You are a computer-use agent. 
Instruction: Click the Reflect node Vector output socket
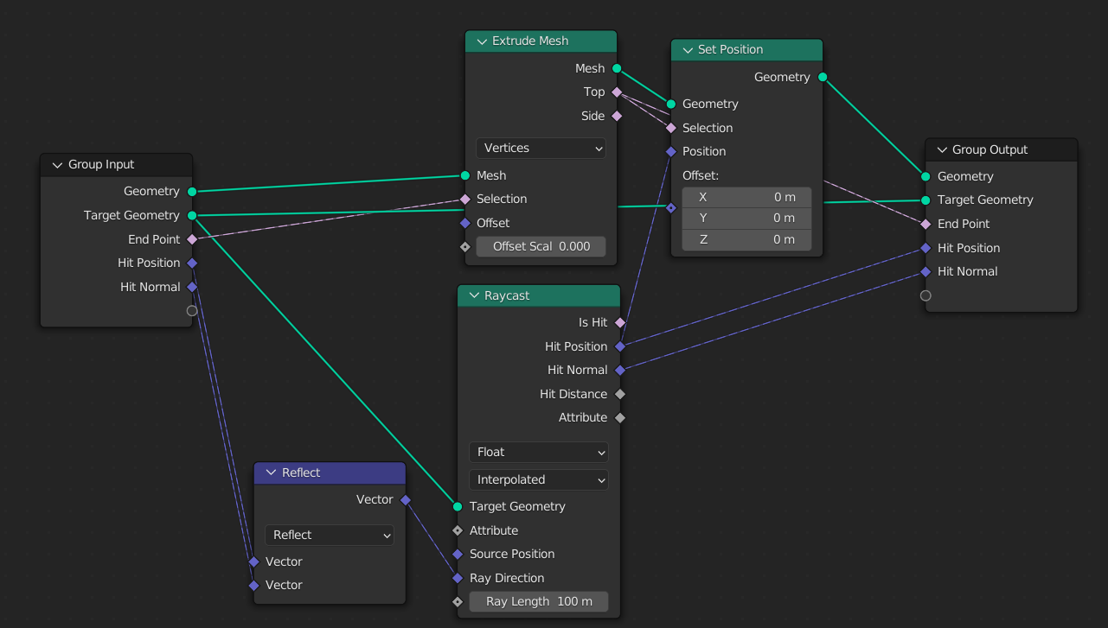click(406, 499)
